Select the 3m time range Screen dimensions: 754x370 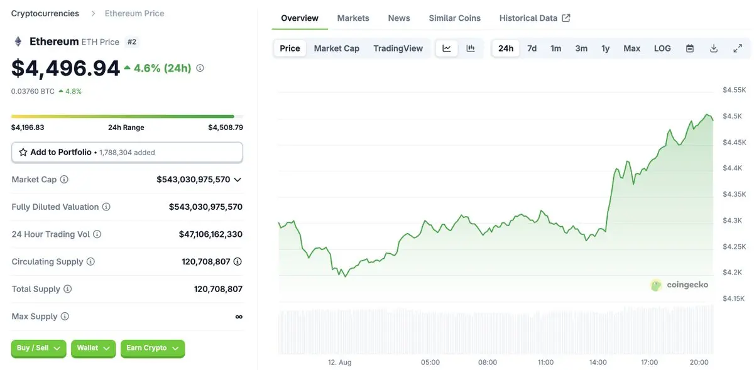582,48
